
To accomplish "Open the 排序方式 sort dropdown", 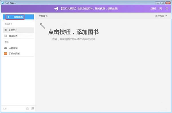I will [x=161, y=16].
